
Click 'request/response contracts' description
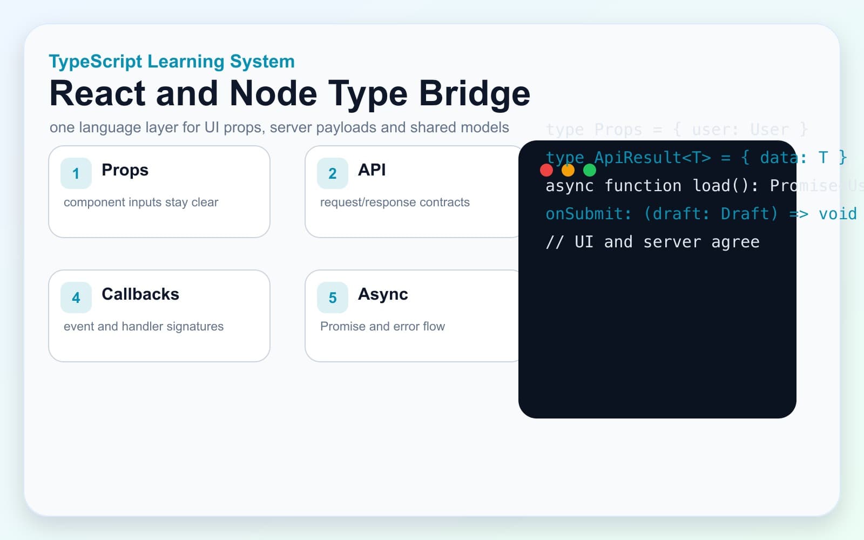point(395,202)
